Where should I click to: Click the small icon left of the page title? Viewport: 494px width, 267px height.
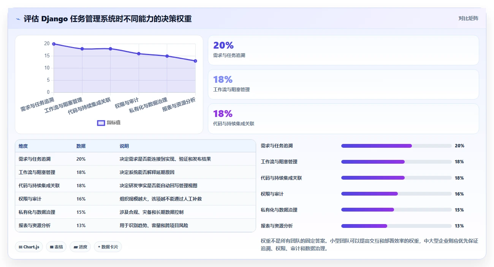[x=18, y=19]
